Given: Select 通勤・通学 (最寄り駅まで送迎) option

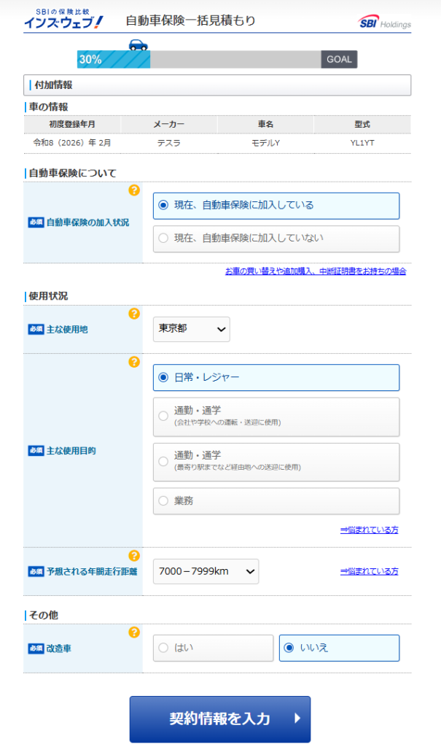Looking at the screenshot, I should pos(276,462).
